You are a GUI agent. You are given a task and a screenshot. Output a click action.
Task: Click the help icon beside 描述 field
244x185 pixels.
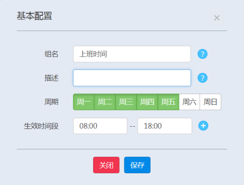(202, 78)
